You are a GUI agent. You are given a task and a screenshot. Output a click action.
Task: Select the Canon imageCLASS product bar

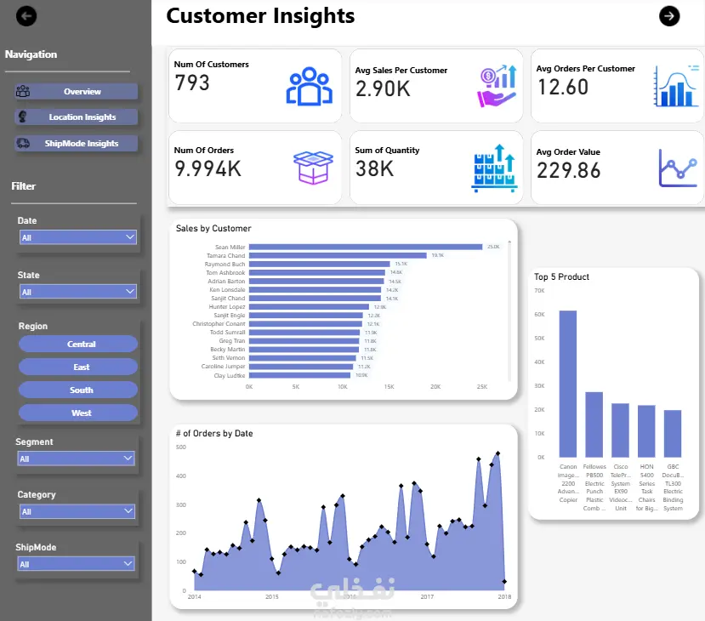pyautogui.click(x=568, y=384)
